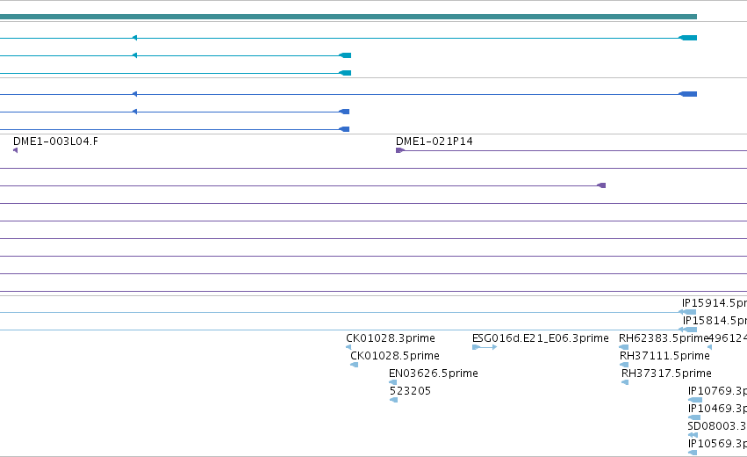Select the glyph beneath IP10569.3p
Screen dimensions: 747x457
tap(693, 453)
